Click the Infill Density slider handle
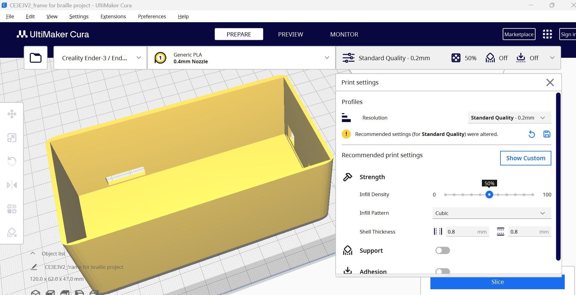This screenshot has height=295, width=576. coord(489,195)
